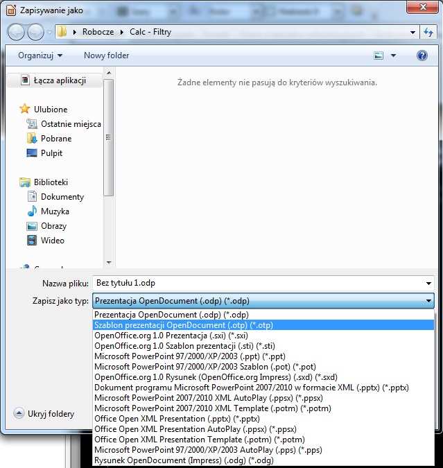
Task: Click the folder icon in address bar
Action: click(x=62, y=32)
